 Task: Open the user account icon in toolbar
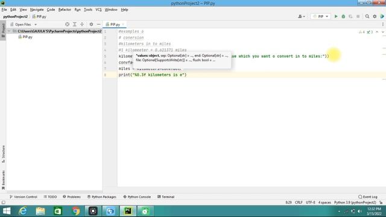[302, 16]
